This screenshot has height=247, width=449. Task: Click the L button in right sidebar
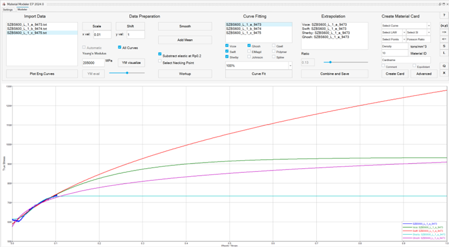click(x=443, y=53)
